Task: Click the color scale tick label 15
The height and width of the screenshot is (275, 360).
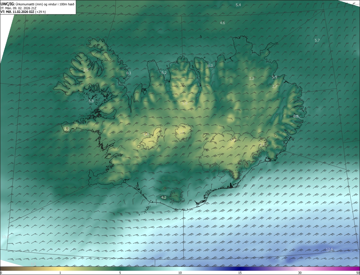Action: [x=240, y=273]
